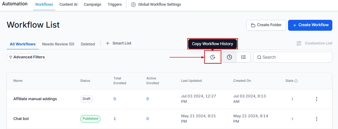
Task: Go to the Triggers tab
Action: pyautogui.click(x=115, y=5)
